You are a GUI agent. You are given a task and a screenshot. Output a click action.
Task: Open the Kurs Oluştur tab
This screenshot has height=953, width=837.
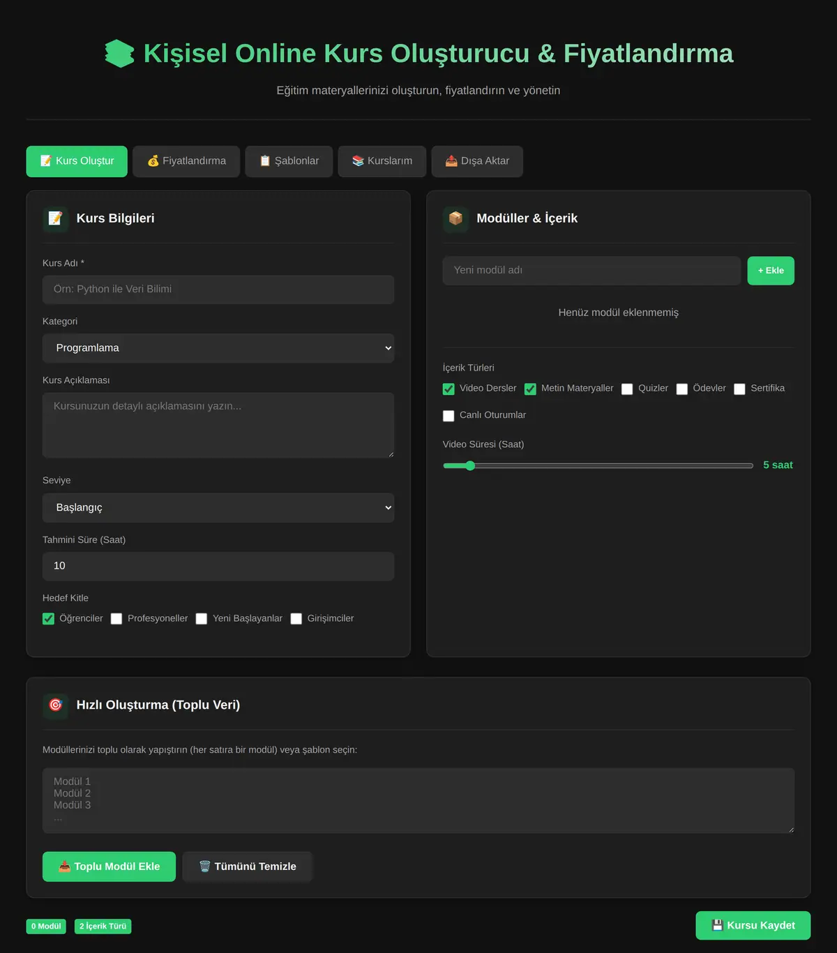pos(77,161)
